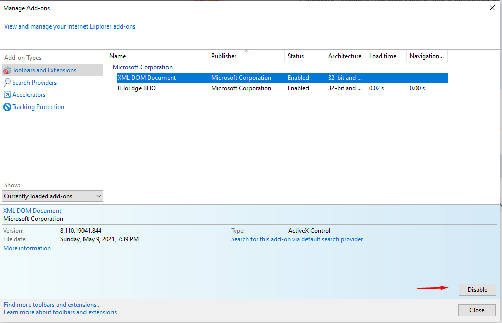Click the Close button at bottom
The width and height of the screenshot is (502, 323).
point(477,310)
